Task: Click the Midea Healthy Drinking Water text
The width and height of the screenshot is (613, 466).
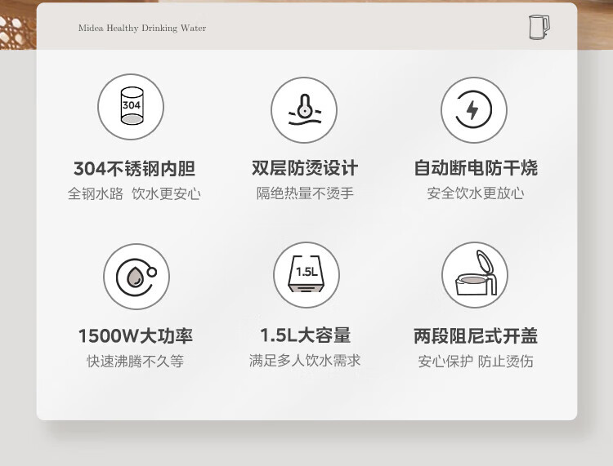Action: [142, 28]
